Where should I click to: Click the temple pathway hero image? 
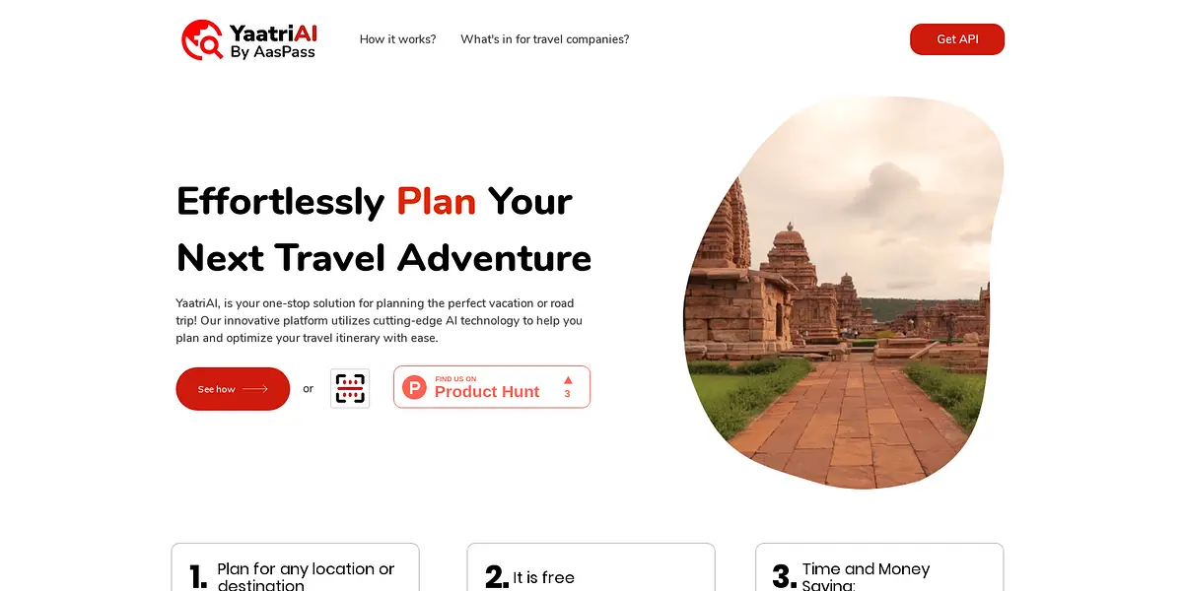(x=844, y=293)
